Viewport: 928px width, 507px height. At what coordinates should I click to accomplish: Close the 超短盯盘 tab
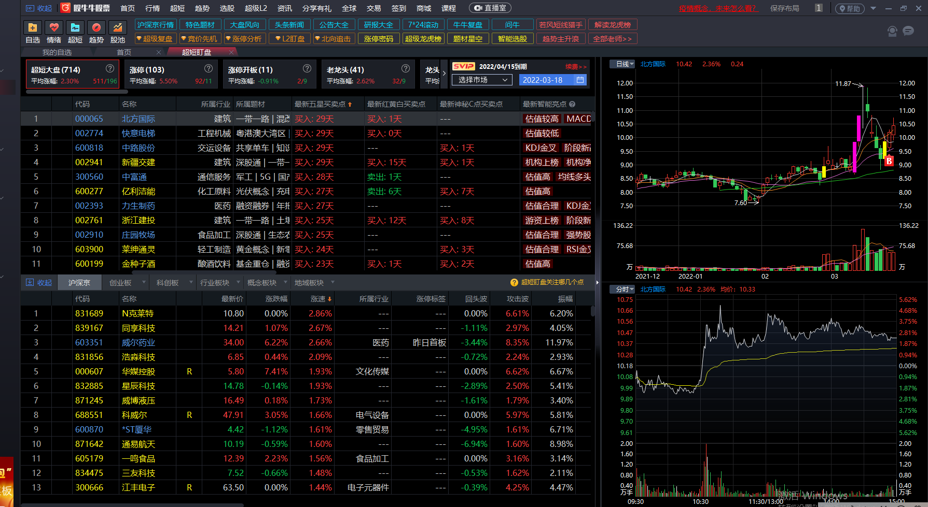[x=231, y=52]
